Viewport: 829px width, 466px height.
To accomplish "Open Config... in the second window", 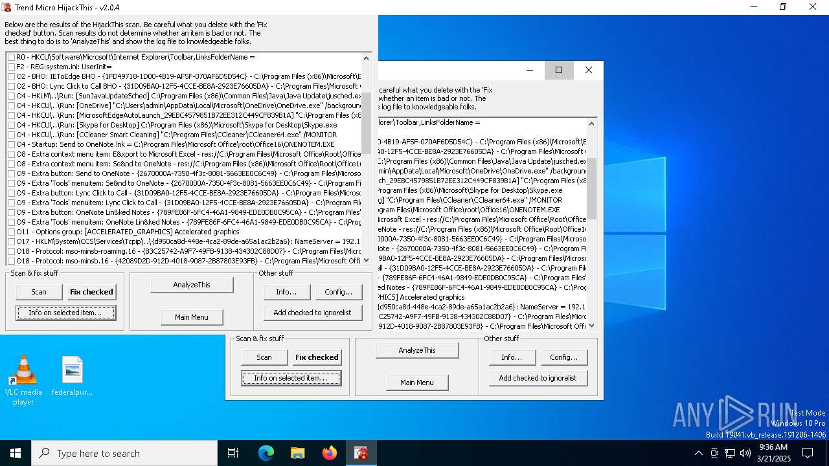I will pos(564,357).
